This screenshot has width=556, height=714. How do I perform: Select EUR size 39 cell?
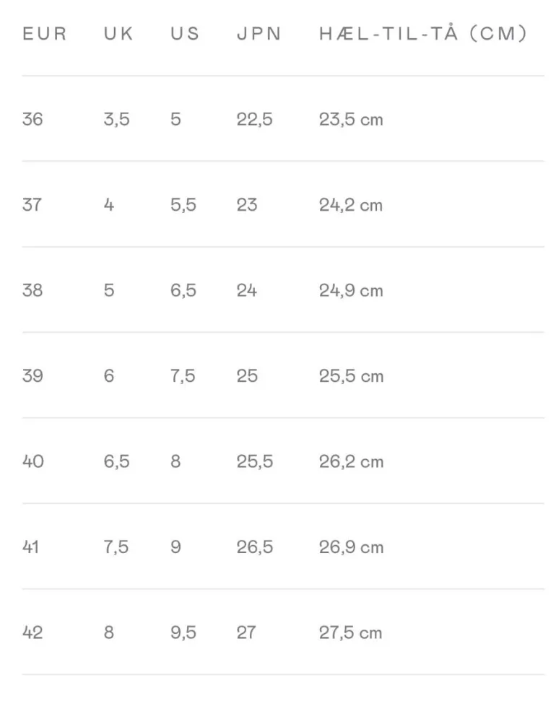32,376
